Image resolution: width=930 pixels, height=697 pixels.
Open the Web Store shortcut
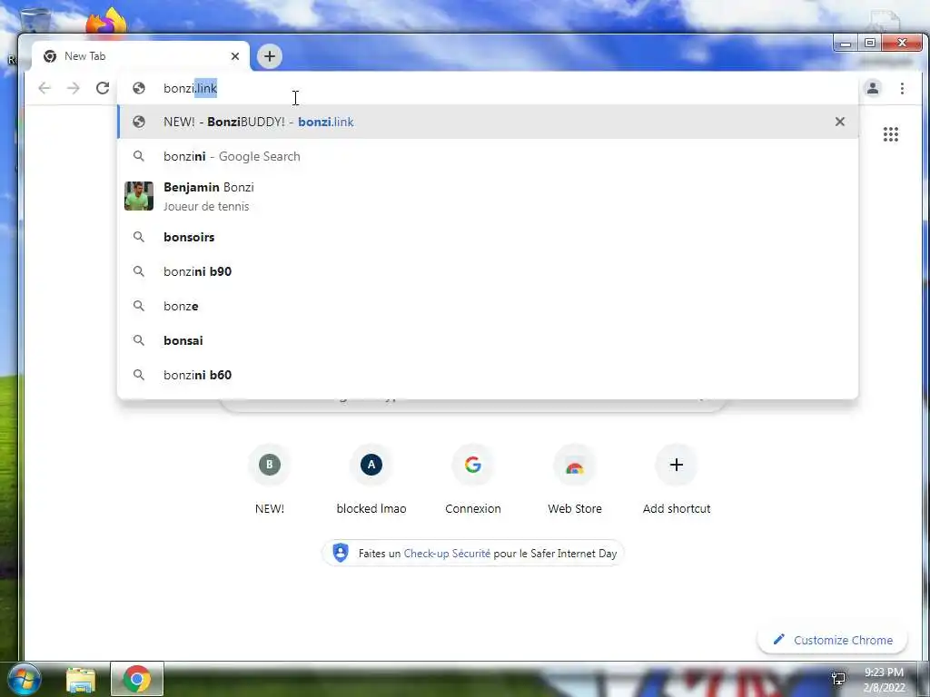click(x=575, y=479)
